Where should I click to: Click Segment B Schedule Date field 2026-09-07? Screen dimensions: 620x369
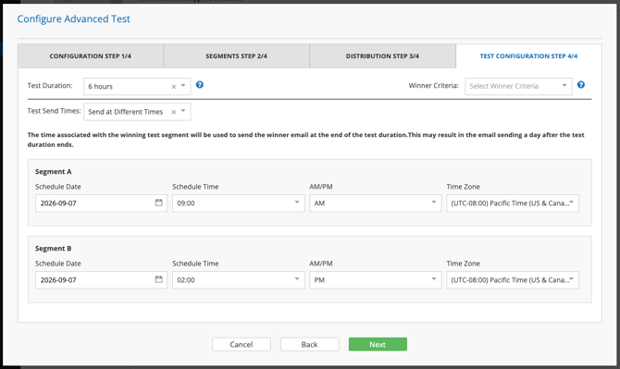point(101,279)
